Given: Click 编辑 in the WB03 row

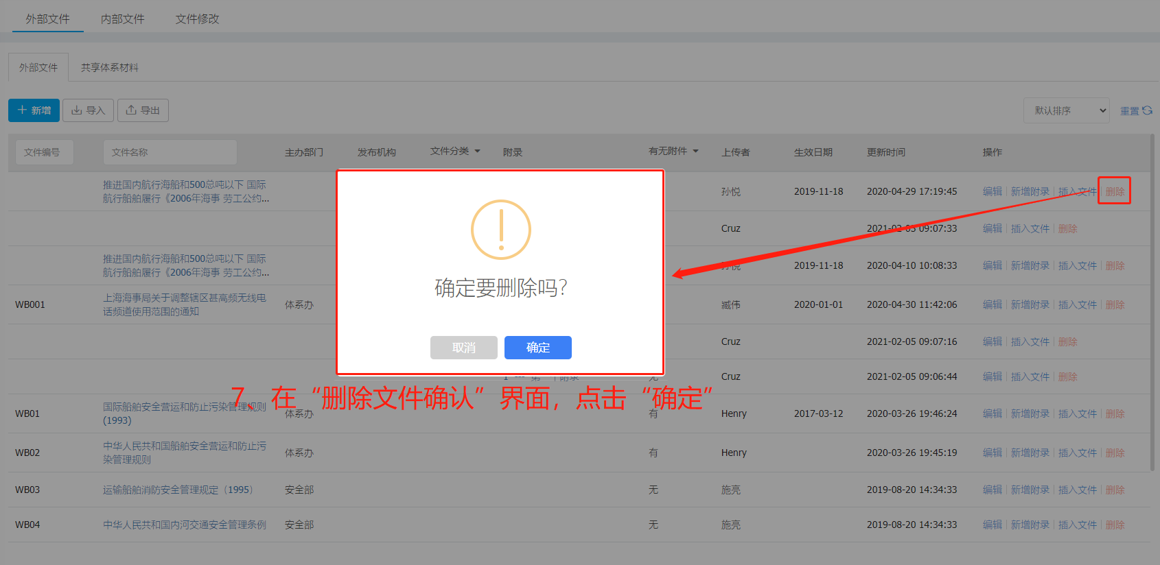Looking at the screenshot, I should (992, 490).
